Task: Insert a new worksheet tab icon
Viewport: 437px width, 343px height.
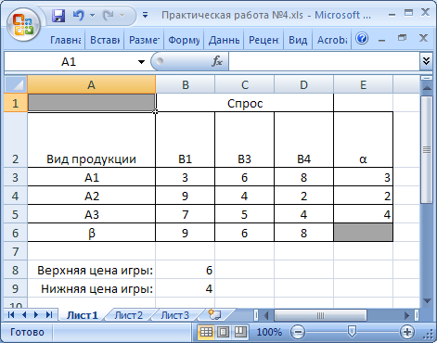Action: click(214, 314)
